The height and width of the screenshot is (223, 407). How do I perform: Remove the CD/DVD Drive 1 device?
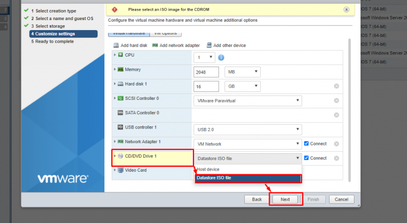point(337,158)
